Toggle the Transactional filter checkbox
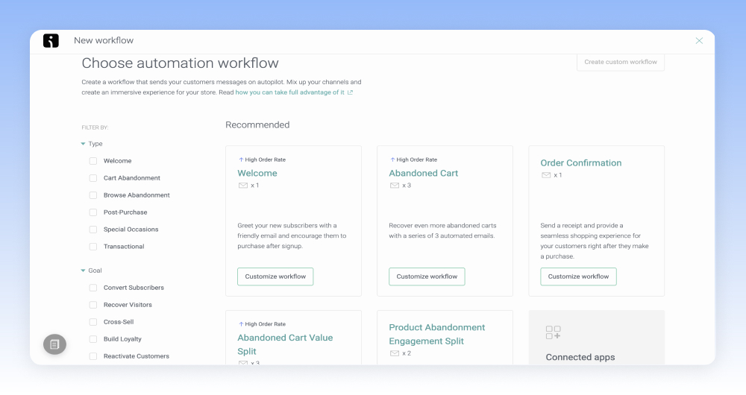This screenshot has width=746, height=395. click(x=93, y=247)
